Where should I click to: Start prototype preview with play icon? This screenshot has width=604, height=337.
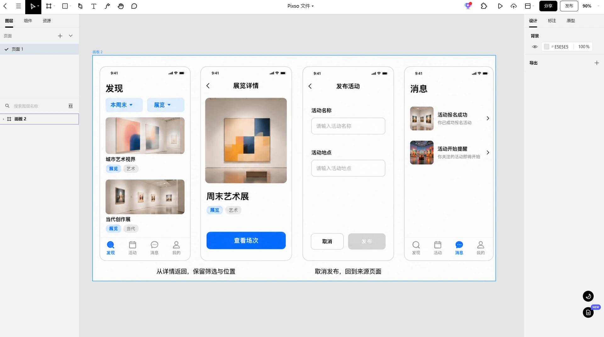500,6
